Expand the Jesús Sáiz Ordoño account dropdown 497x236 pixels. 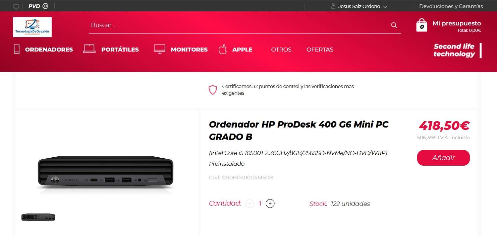point(385,7)
